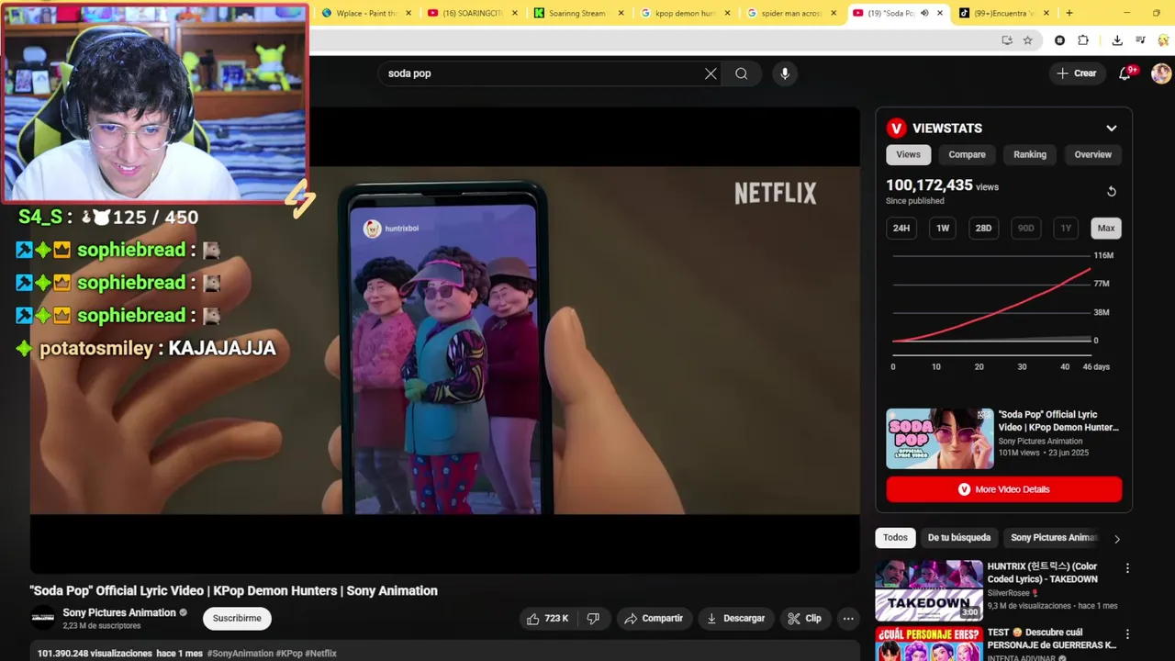This screenshot has height=661, width=1175.
Task: Dislike the Soda Pop video
Action: click(x=593, y=619)
